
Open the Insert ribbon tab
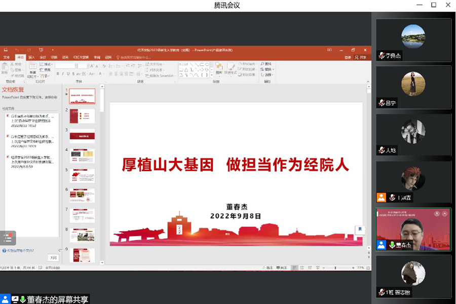coord(31,58)
